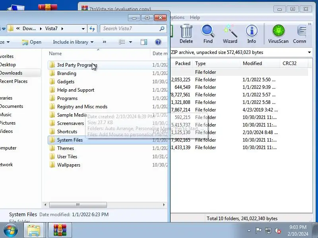This screenshot has width=318, height=238.
Task: Open the Include in library dropdown
Action: pos(73,42)
